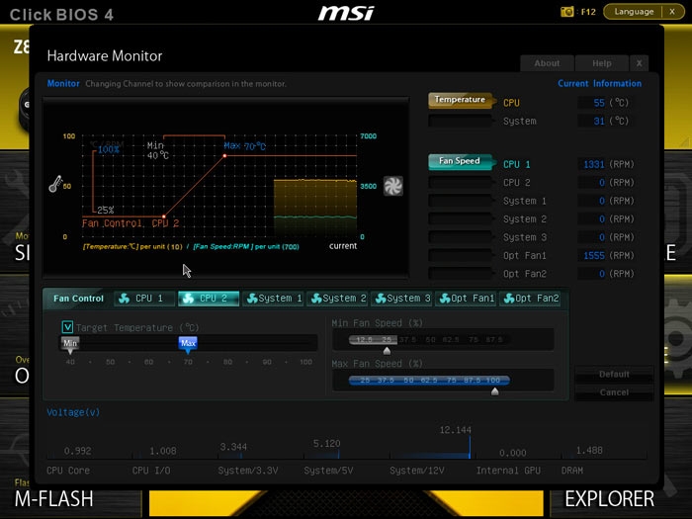Open the Opt Fan1 tab

click(466, 299)
